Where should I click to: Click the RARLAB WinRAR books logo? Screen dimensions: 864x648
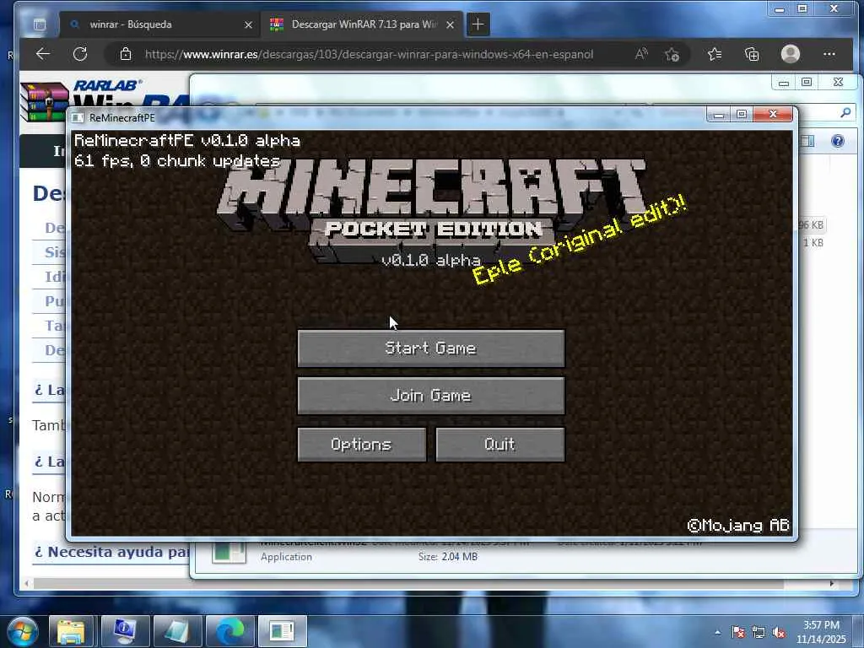pos(46,101)
